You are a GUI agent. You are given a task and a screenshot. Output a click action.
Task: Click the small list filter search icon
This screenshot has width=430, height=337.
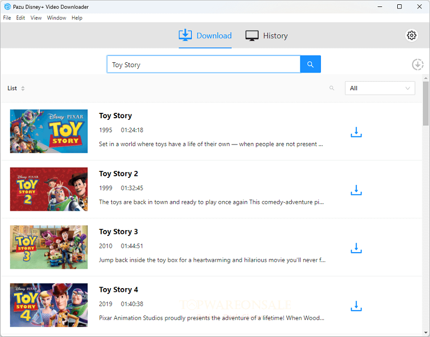[x=332, y=88]
